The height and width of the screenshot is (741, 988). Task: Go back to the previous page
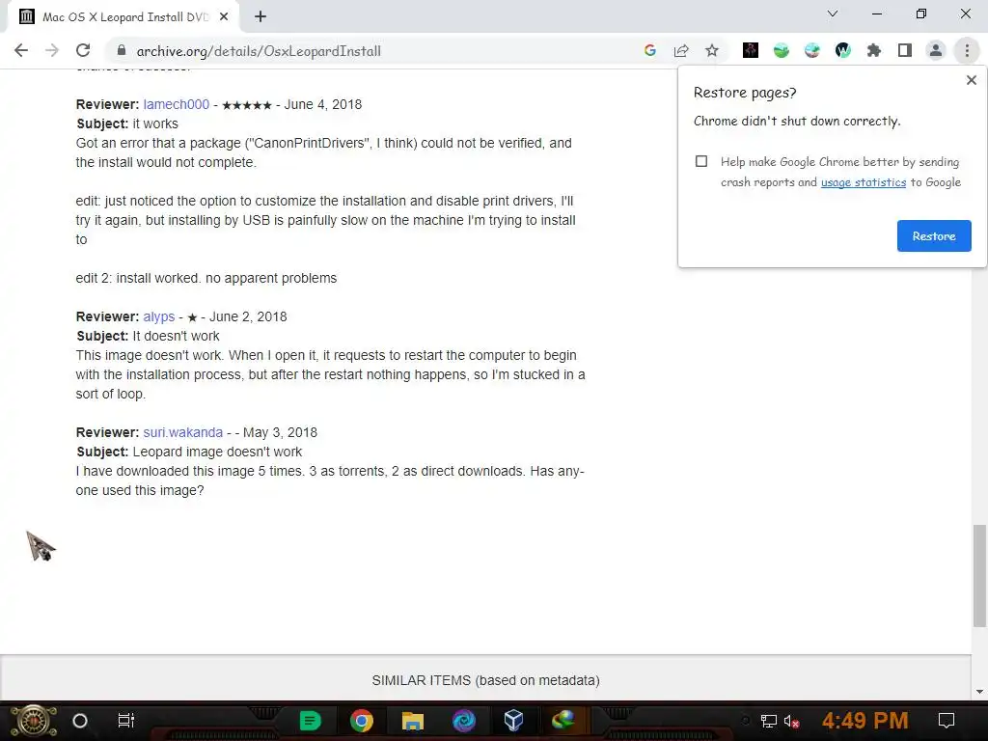click(x=21, y=50)
